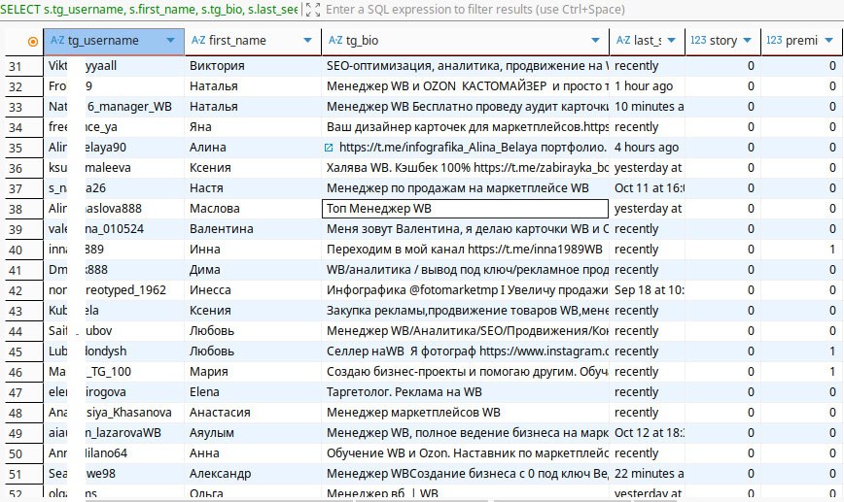Click the text type icon of tg_bio column

[336, 41]
